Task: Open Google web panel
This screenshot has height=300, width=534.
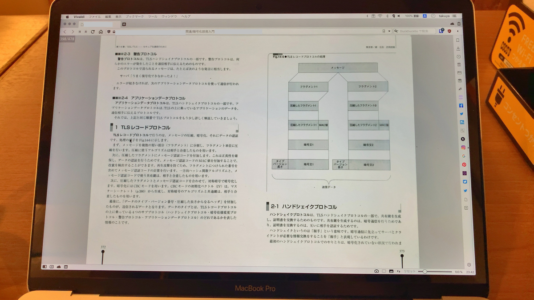Action: 463,156
